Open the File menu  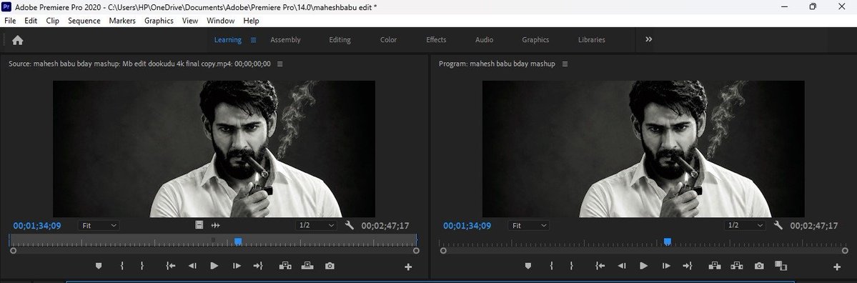coord(10,21)
